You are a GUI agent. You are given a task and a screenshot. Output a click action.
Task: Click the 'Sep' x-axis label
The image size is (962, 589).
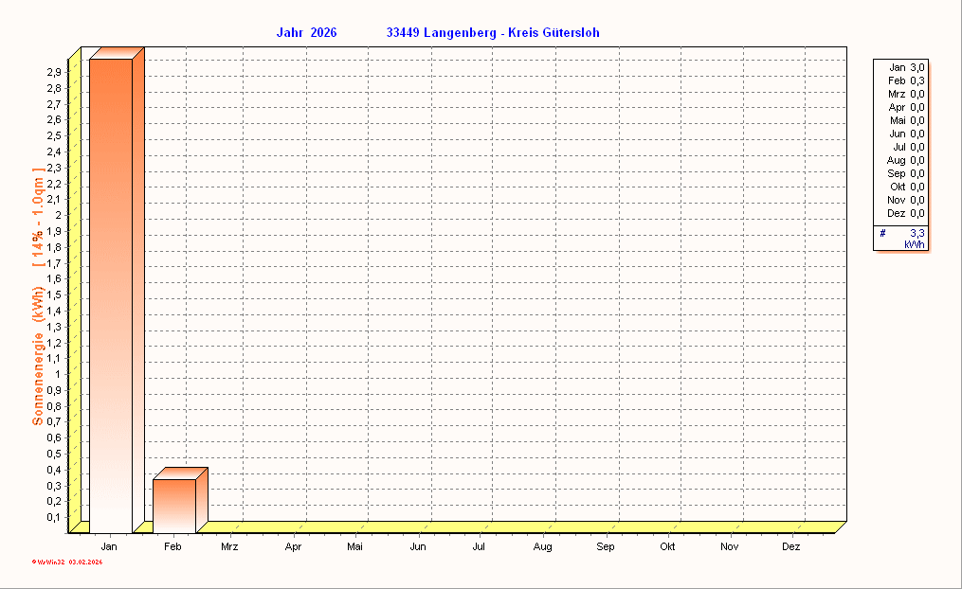pos(605,547)
